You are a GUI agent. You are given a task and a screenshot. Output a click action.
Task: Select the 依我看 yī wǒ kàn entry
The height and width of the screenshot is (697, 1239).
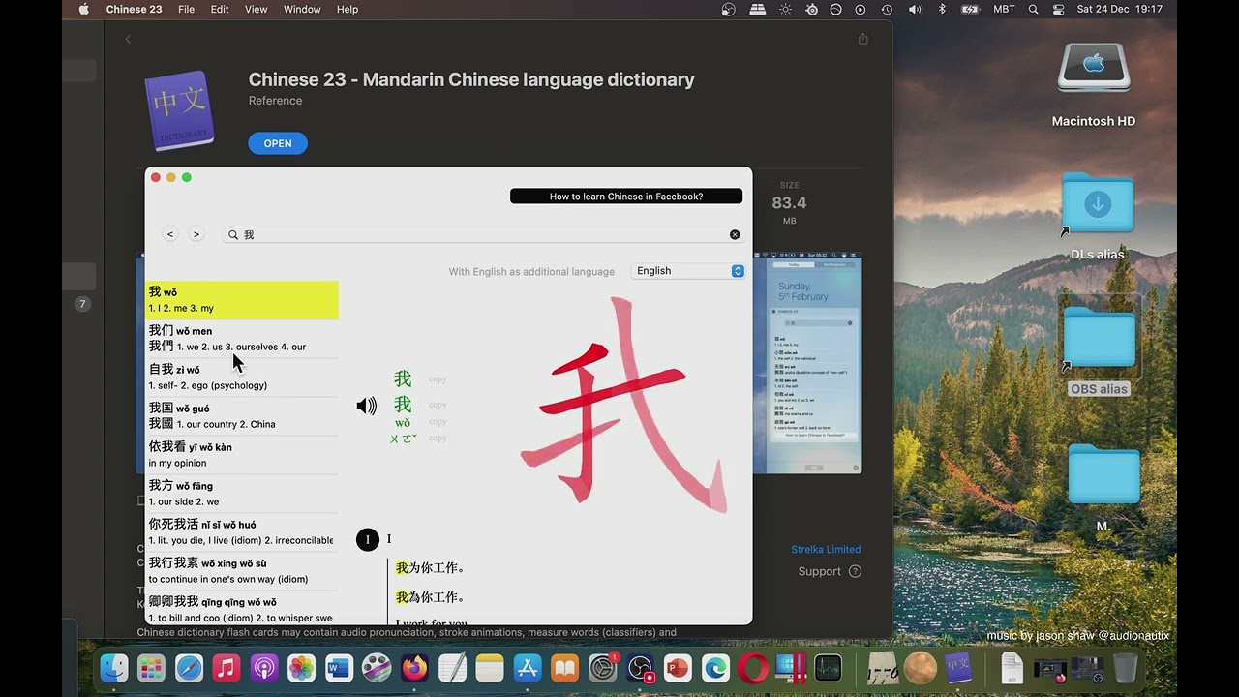(242, 455)
